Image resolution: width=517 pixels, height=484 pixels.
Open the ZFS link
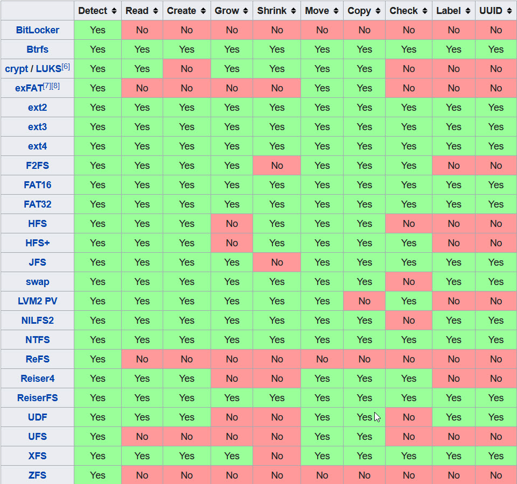38,475
